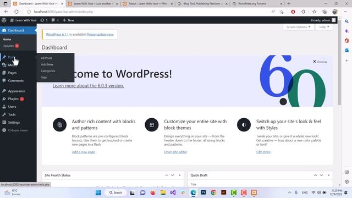Open the Tools menu in sidebar
Image resolution: width=352 pixels, height=198 pixels.
12,114
